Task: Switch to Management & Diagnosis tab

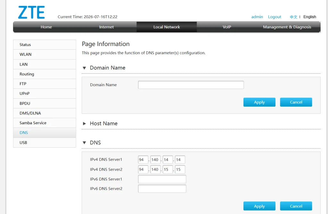Action: pos(287,27)
